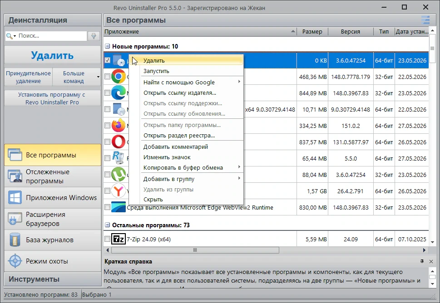Check the Opera row checkbox
440x303 pixels.
(107, 142)
